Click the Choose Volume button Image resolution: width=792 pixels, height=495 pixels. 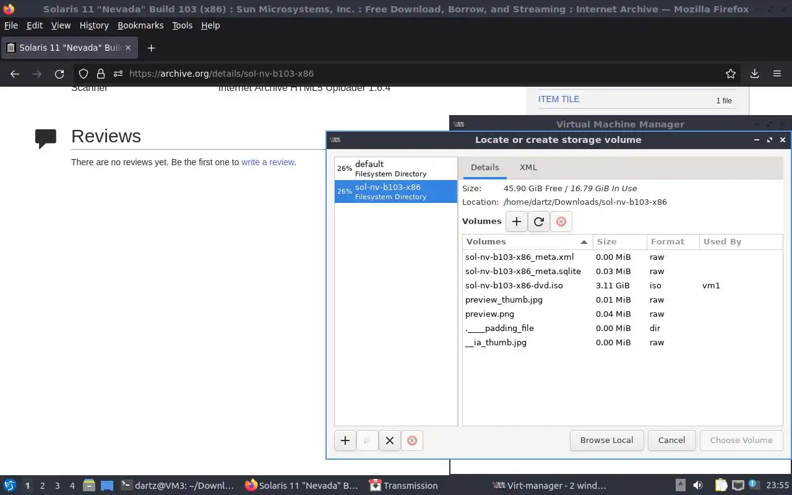[741, 441]
